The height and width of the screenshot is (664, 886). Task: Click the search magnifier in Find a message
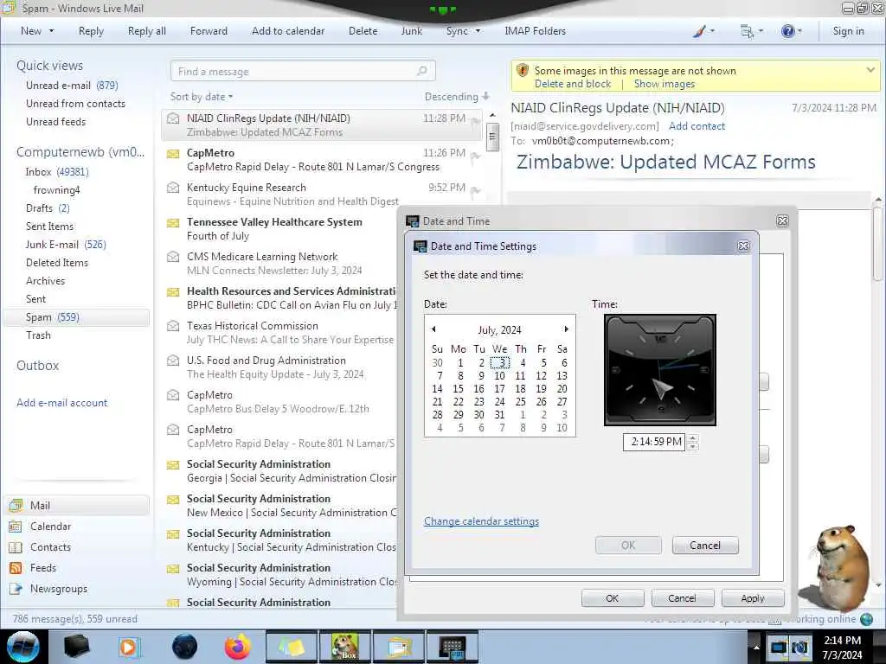point(421,71)
